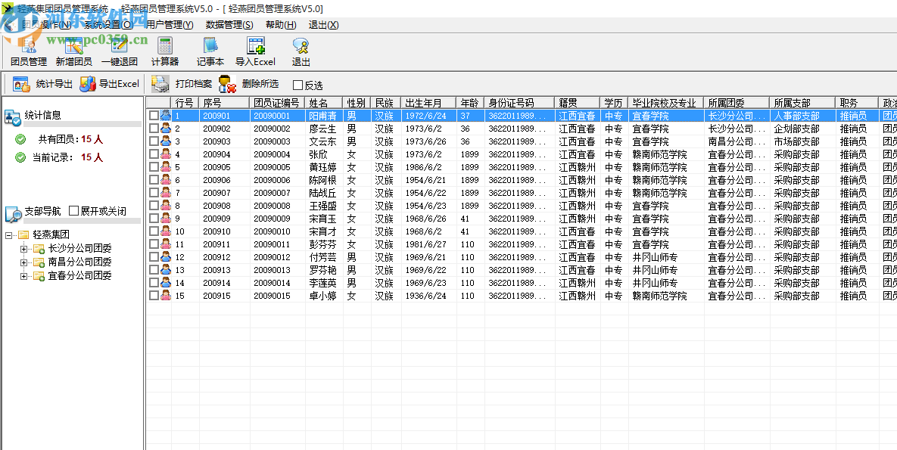Collapse the 轻燕集团 root node
This screenshot has width=897, height=450.
click(x=10, y=235)
